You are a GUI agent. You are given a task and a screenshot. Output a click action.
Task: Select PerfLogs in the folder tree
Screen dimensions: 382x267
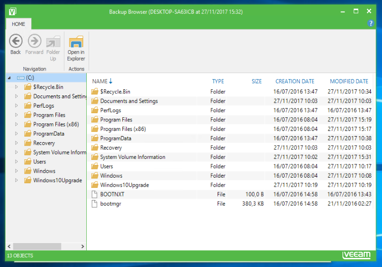(x=44, y=106)
